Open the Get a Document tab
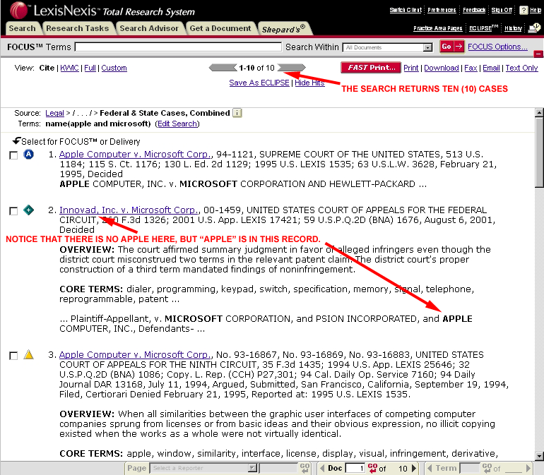Image resolution: width=544 pixels, height=475 pixels. pyautogui.click(x=220, y=28)
